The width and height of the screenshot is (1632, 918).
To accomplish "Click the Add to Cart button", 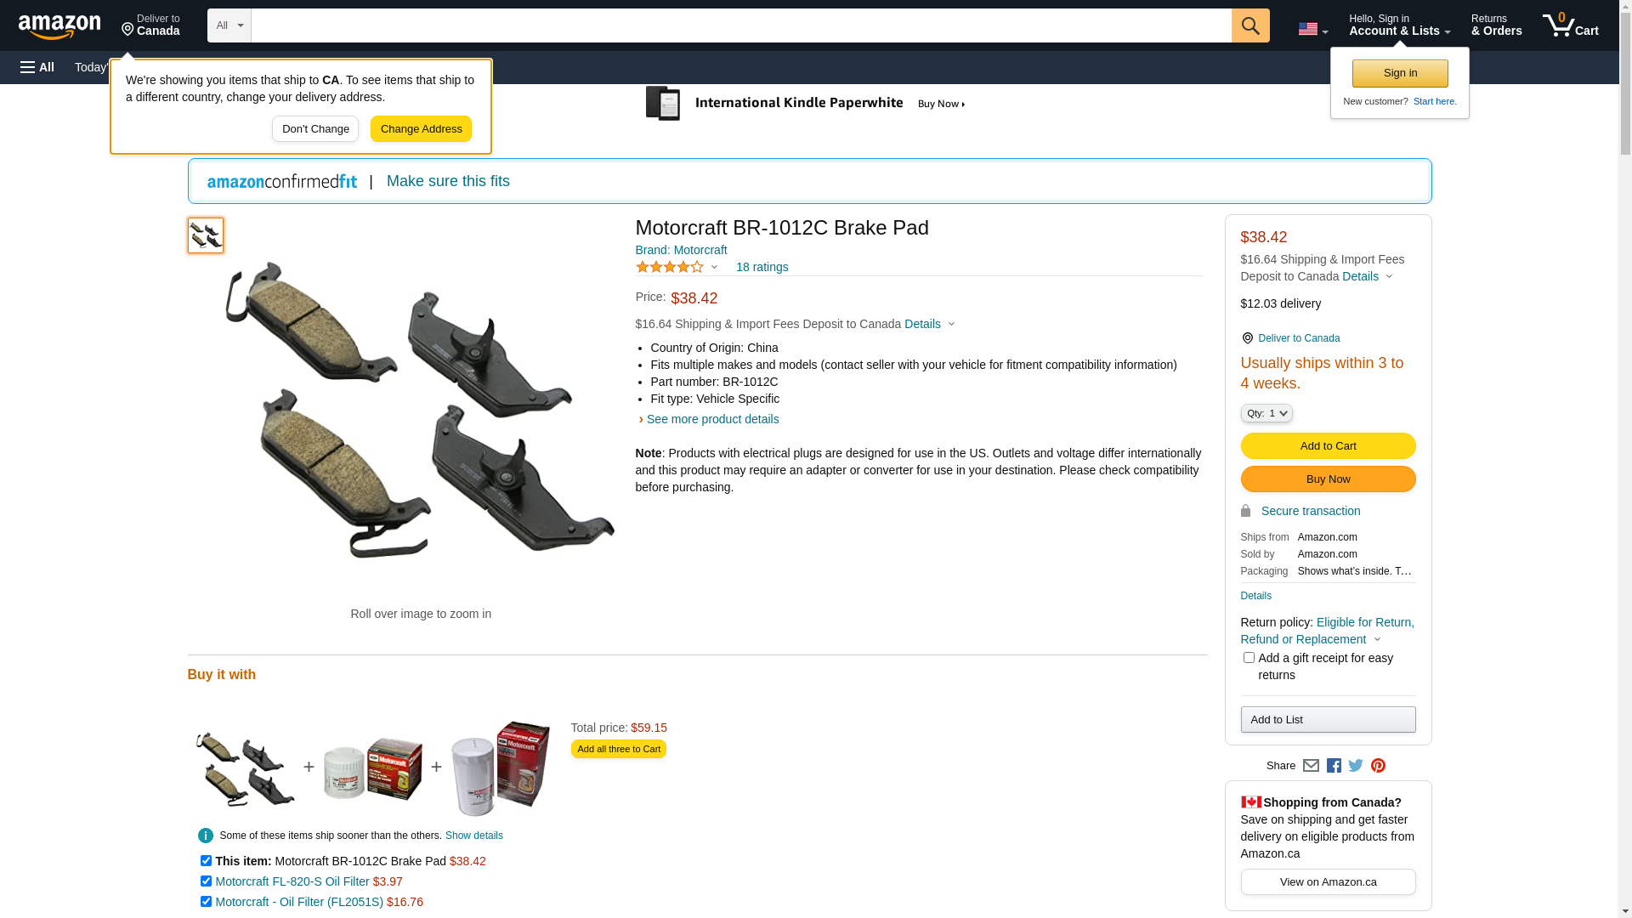I will (x=1328, y=446).
